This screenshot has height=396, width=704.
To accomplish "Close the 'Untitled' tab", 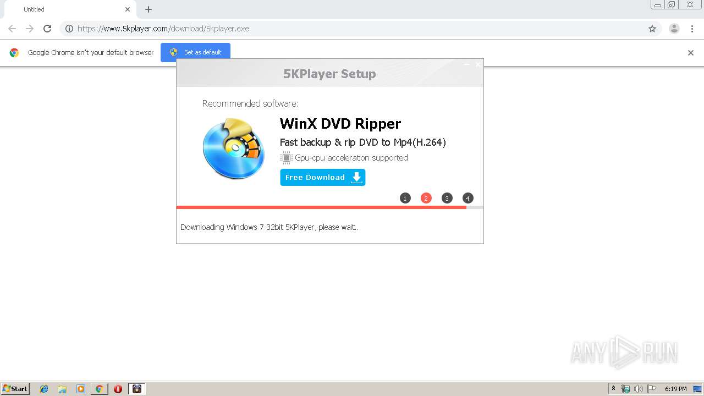I will pyautogui.click(x=128, y=9).
